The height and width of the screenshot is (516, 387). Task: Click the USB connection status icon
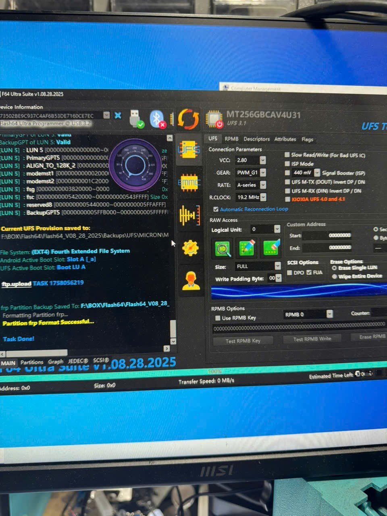tap(137, 119)
